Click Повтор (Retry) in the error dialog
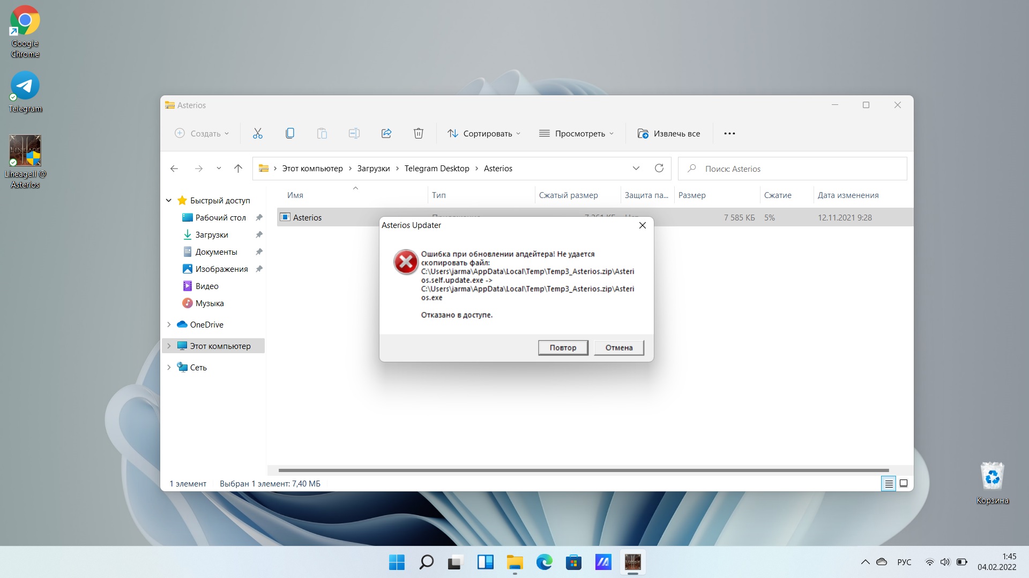 563,347
